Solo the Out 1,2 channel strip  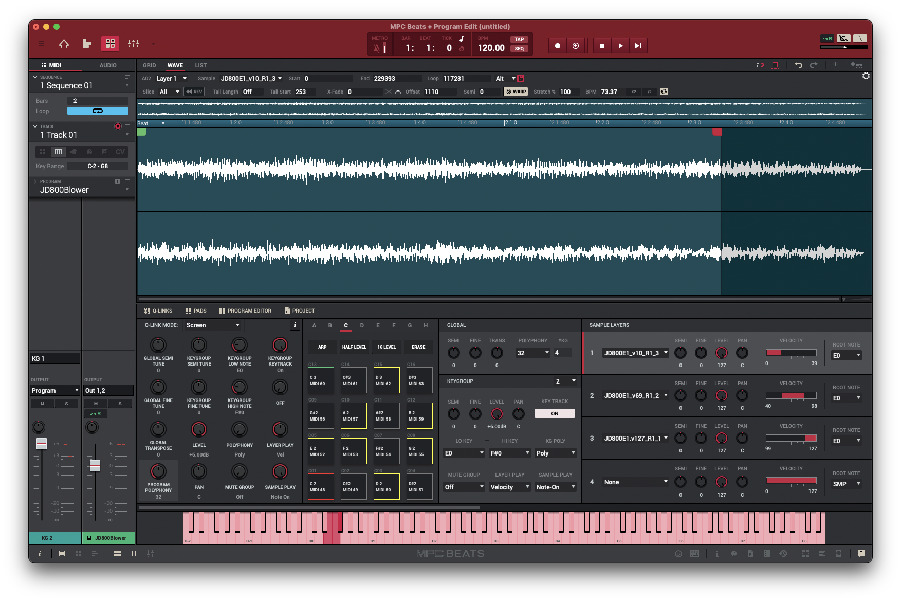click(120, 404)
